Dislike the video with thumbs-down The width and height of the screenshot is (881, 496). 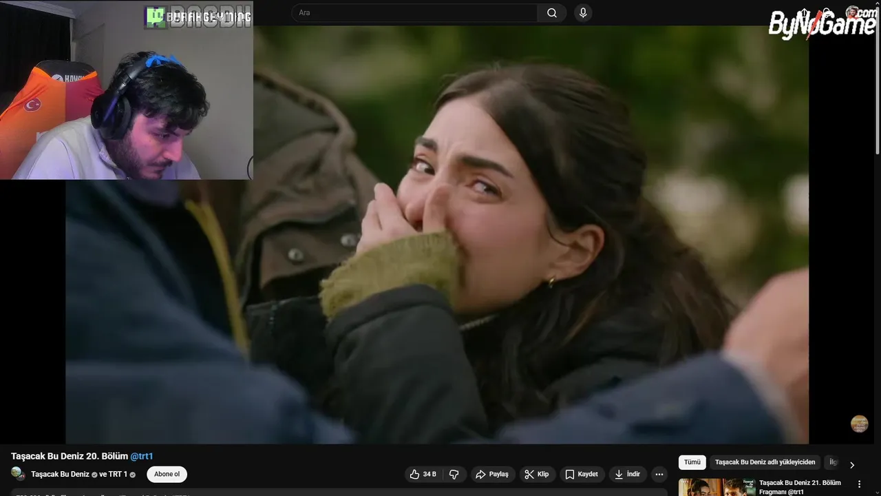click(x=454, y=474)
